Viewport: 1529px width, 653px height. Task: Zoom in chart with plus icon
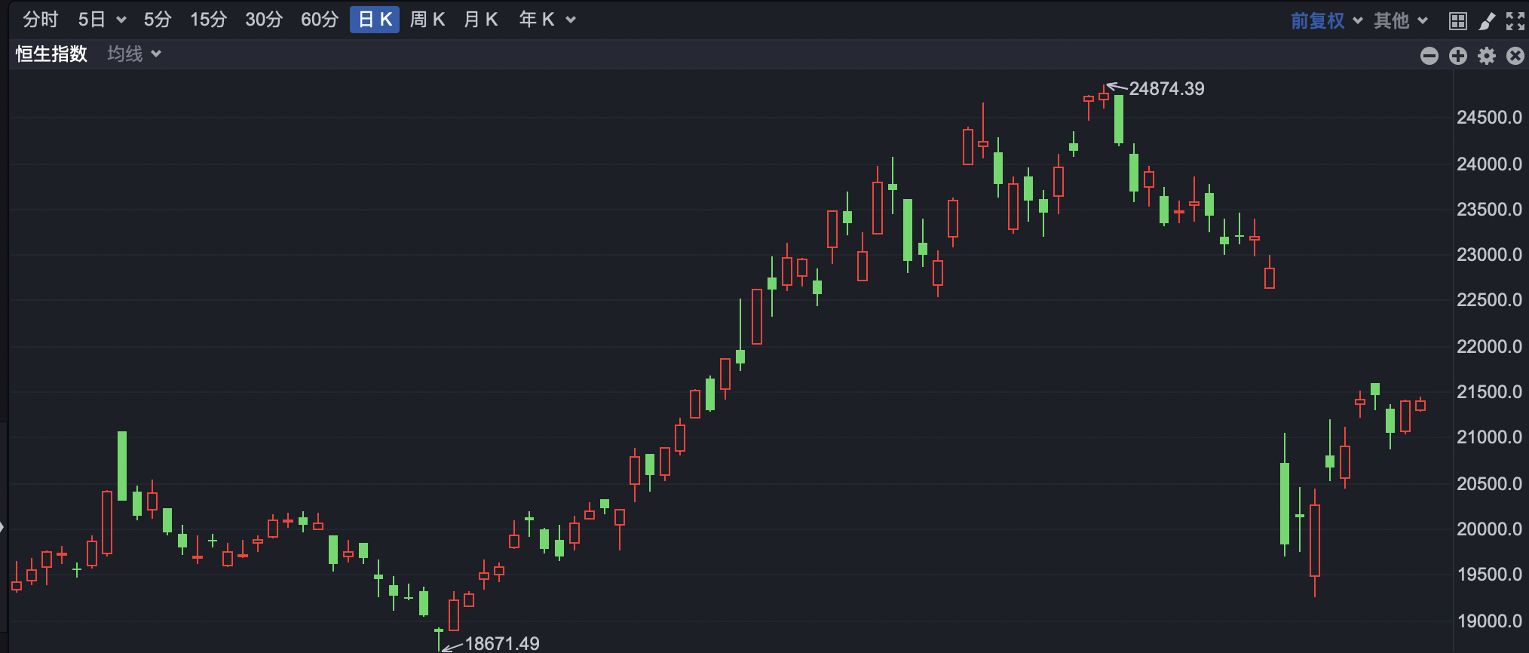pos(1458,56)
